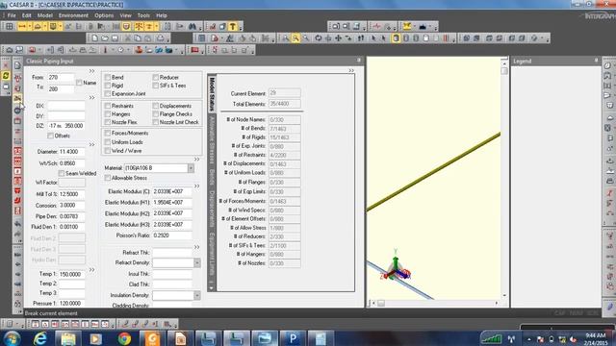Image resolution: width=616 pixels, height=346 pixels.
Task: Click the From node number field
Action: tap(61, 78)
